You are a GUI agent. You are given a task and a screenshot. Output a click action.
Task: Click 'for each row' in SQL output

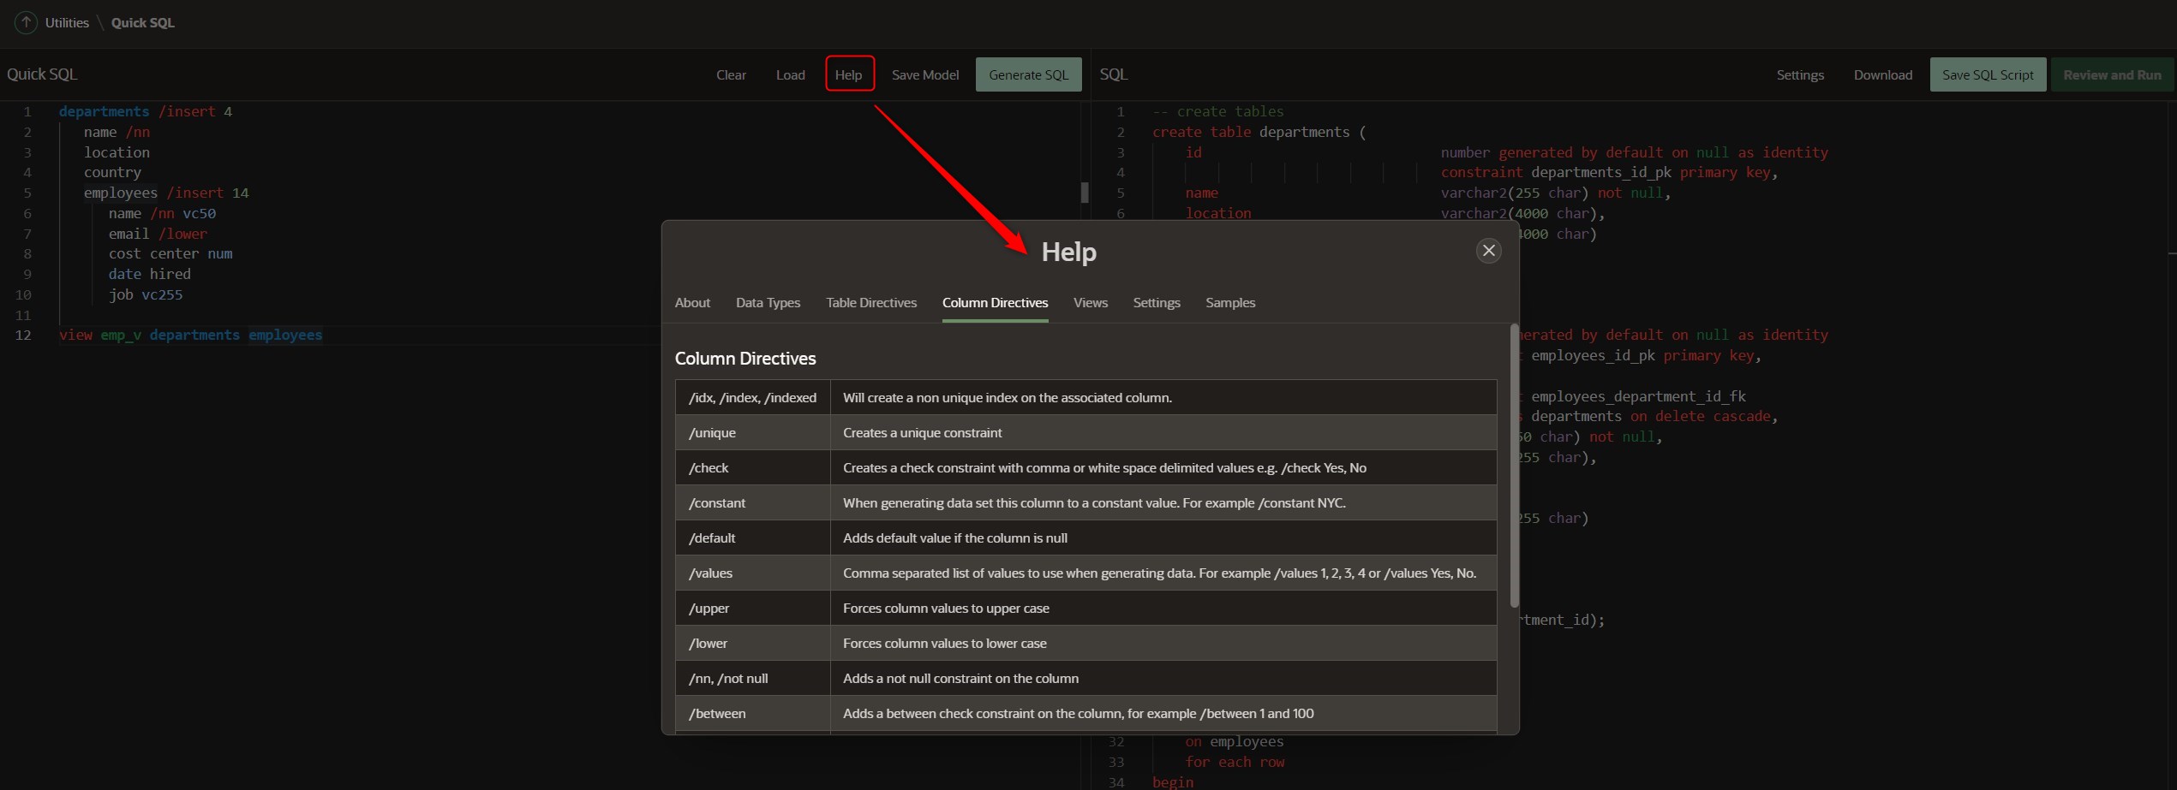pyautogui.click(x=1235, y=762)
